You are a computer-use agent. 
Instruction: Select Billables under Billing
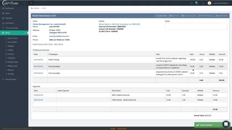tap(11, 46)
